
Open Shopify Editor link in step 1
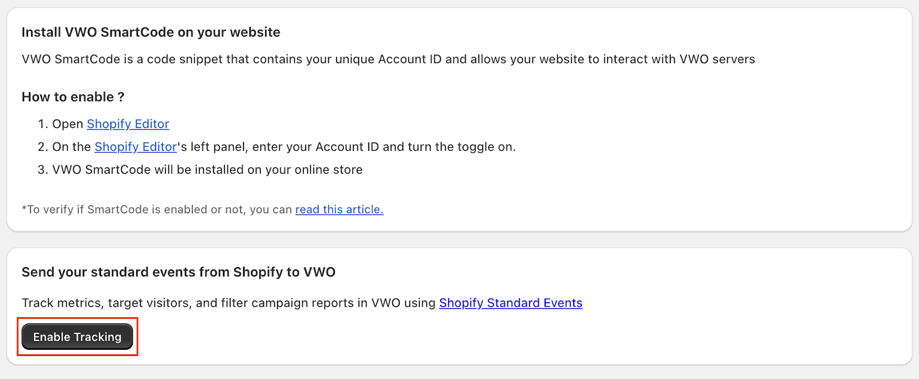(128, 124)
